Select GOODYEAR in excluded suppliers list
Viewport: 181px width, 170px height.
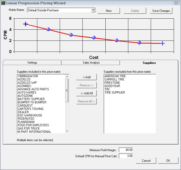(x=112, y=86)
